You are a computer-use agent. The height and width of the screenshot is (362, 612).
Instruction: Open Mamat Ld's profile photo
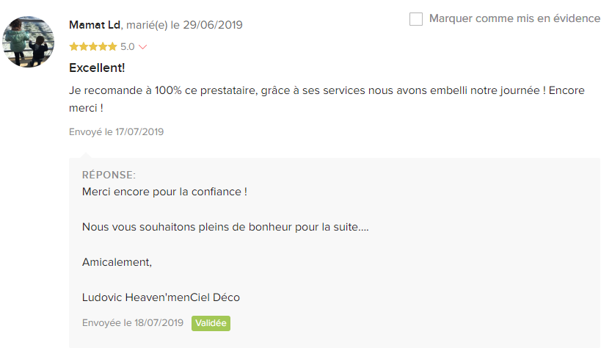click(x=28, y=41)
